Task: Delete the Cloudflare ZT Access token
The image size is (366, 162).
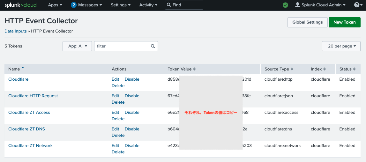Action: pos(118,119)
